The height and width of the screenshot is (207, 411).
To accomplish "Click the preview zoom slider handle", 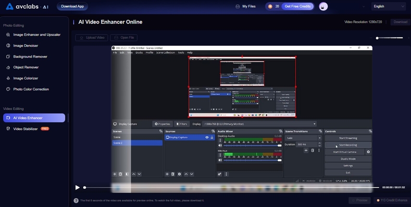I will point(377,38).
